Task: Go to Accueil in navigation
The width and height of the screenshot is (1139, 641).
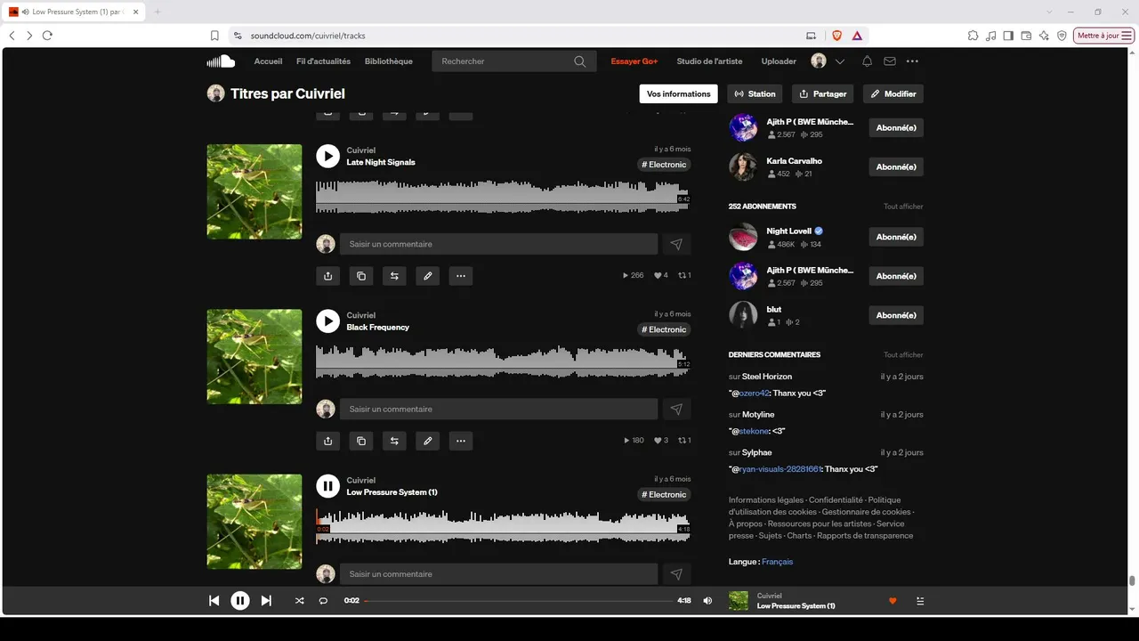Action: coord(268,61)
